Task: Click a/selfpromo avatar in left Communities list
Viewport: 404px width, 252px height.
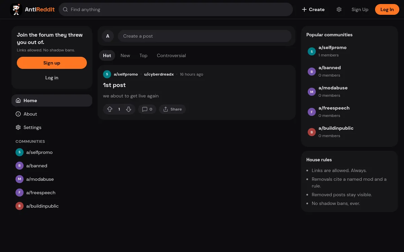Action: (20, 152)
